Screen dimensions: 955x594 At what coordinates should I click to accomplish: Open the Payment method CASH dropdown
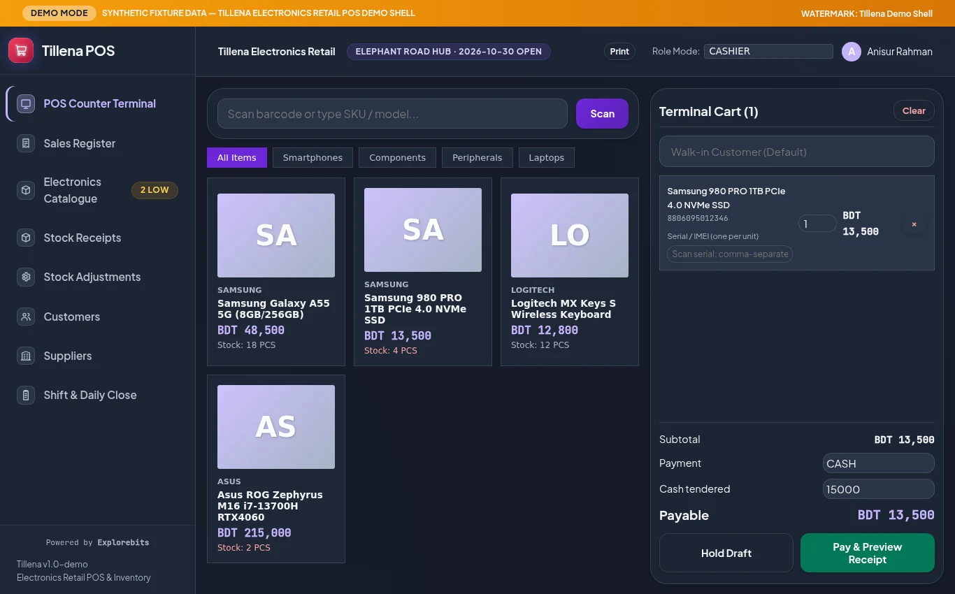pyautogui.click(x=879, y=463)
